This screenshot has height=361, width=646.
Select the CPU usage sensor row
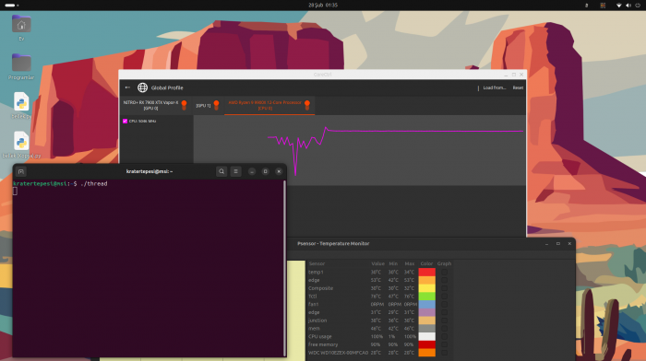380,336
